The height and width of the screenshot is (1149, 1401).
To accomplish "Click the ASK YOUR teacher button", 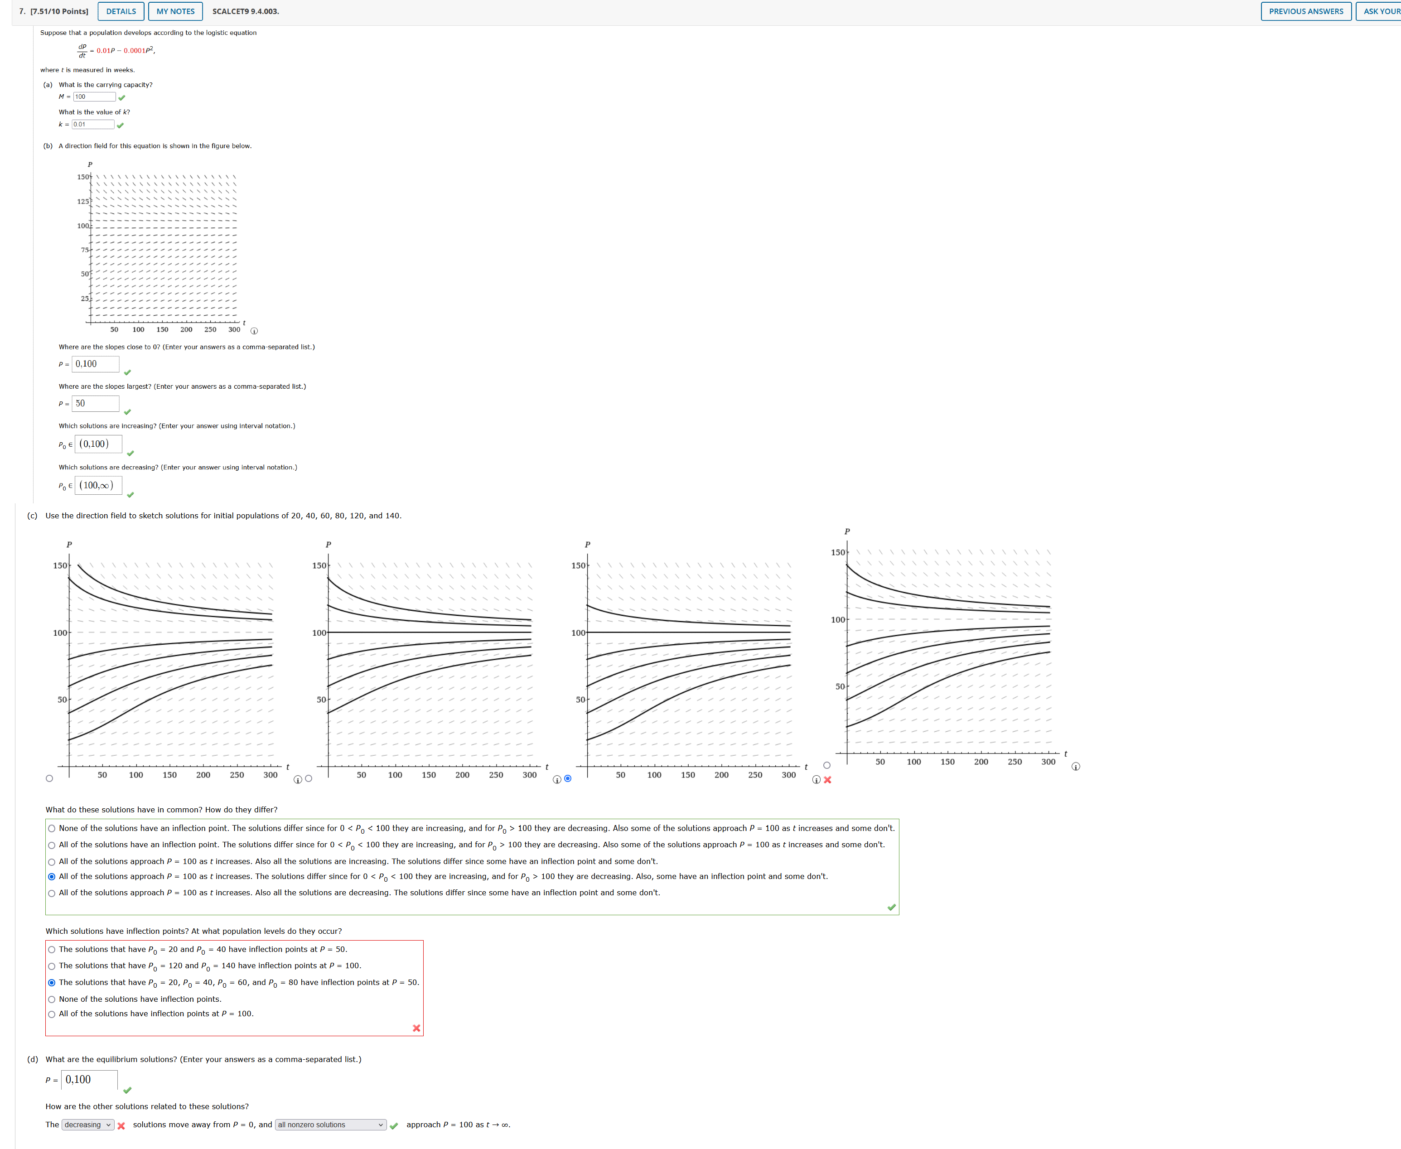I will click(1382, 11).
